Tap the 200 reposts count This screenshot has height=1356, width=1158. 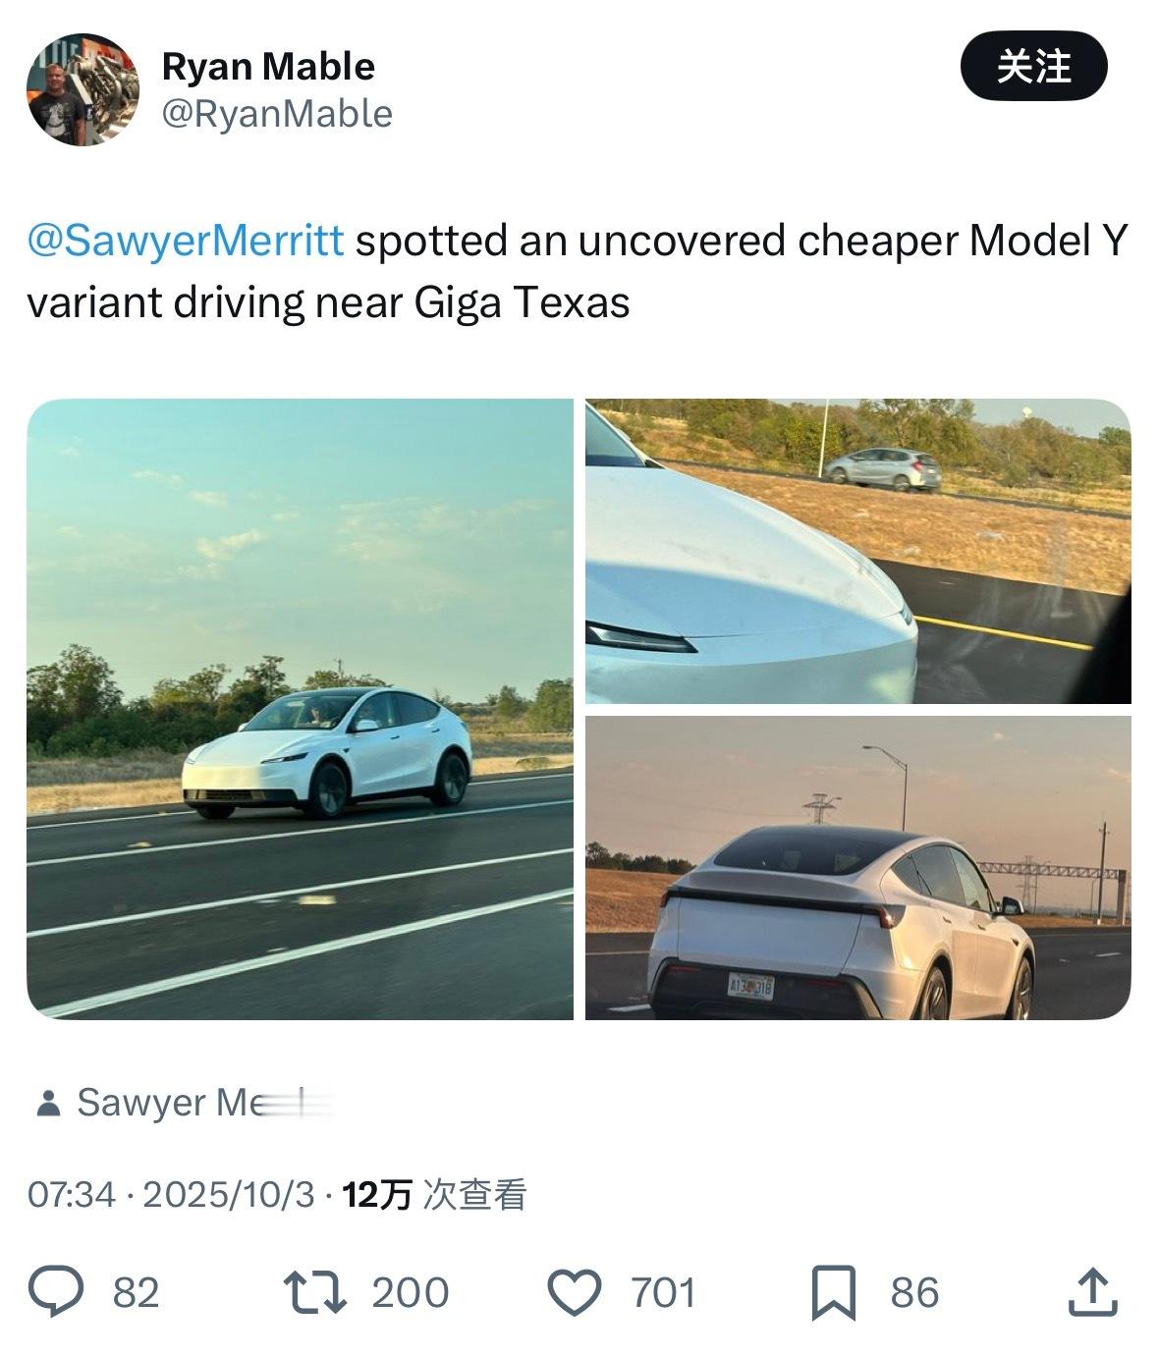point(411,1292)
